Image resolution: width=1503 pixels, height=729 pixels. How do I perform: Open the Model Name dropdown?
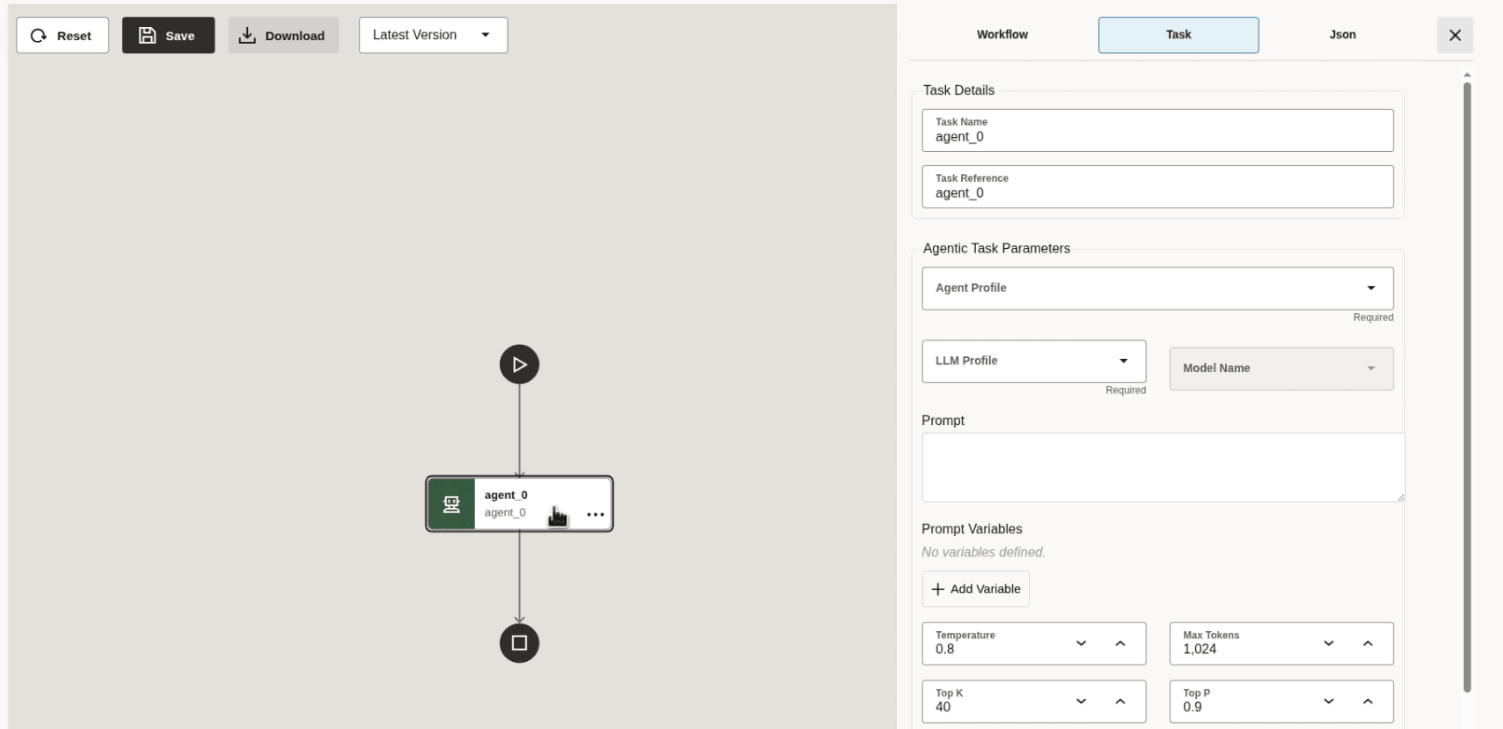[1281, 368]
